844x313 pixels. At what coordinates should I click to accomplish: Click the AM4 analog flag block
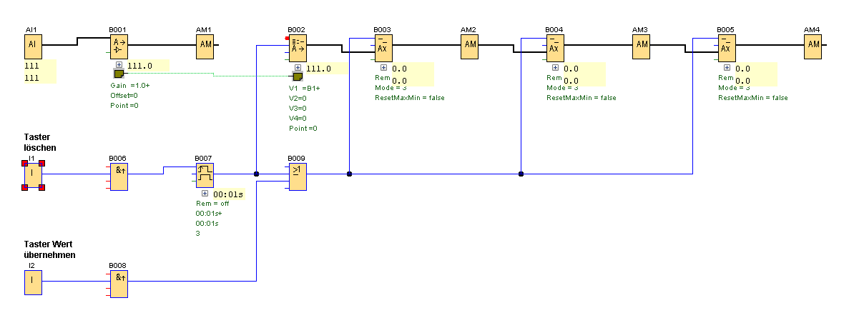[x=813, y=46]
